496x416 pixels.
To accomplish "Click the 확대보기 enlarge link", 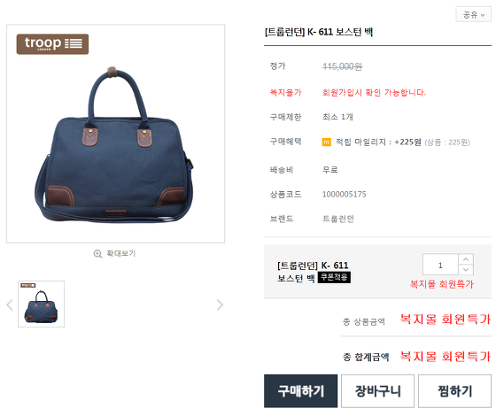I will tap(120, 253).
